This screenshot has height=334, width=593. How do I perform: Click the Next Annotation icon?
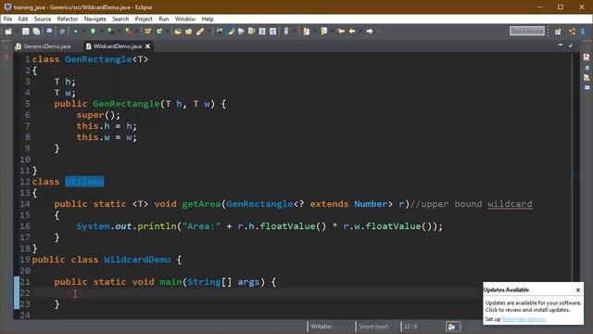tap(307, 31)
